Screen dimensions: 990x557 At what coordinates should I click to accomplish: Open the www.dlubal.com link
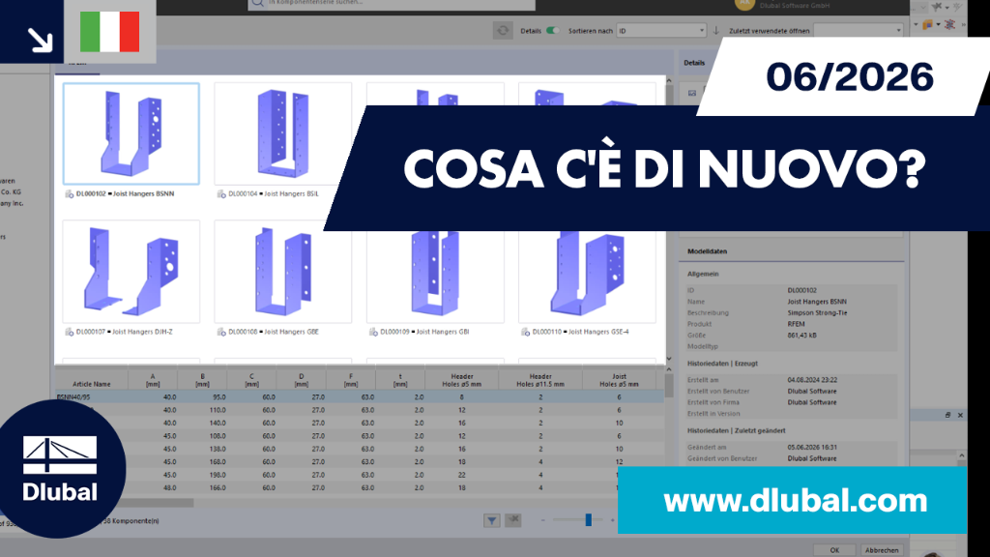click(795, 501)
